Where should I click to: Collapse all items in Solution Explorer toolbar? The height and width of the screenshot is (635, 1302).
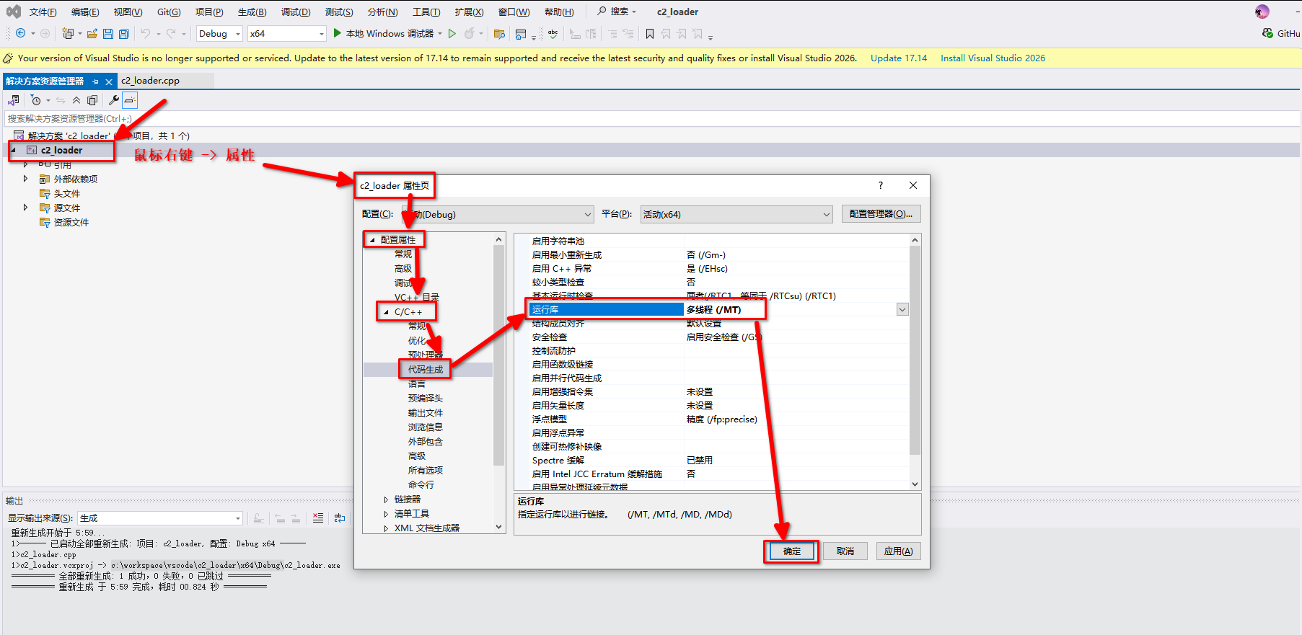pos(76,100)
